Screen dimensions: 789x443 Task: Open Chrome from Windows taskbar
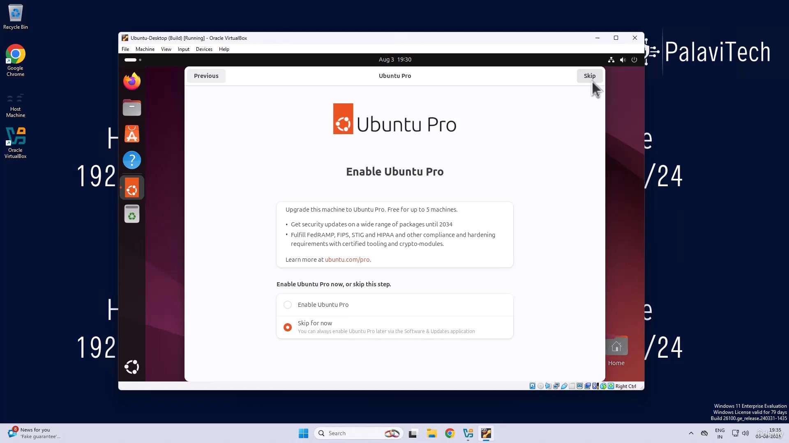[450, 433]
